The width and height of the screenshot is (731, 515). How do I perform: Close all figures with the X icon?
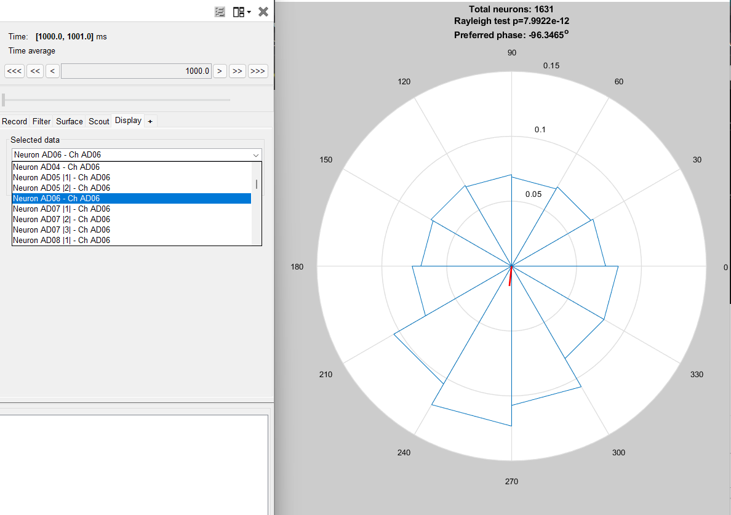tap(263, 12)
